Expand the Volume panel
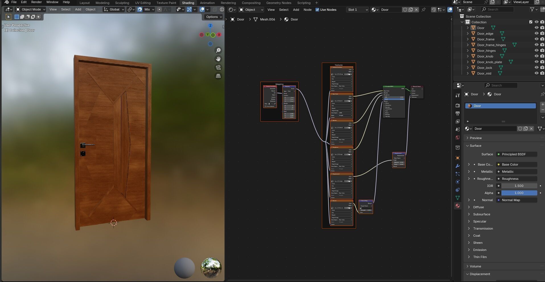 coord(475,266)
